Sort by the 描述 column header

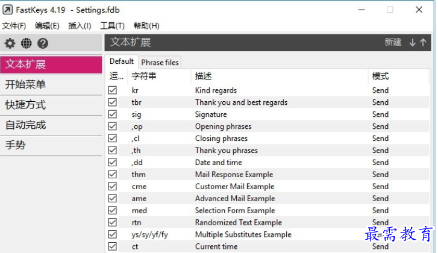280,77
